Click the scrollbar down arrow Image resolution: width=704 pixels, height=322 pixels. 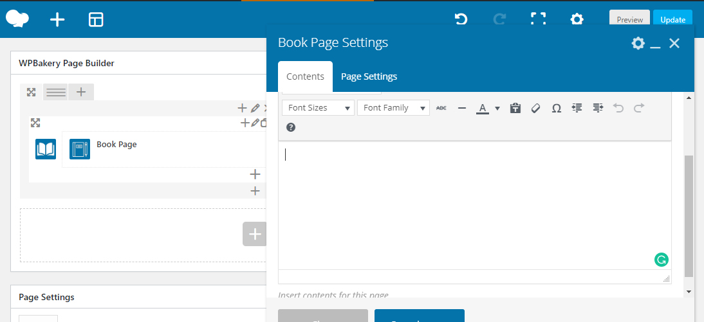tap(689, 292)
